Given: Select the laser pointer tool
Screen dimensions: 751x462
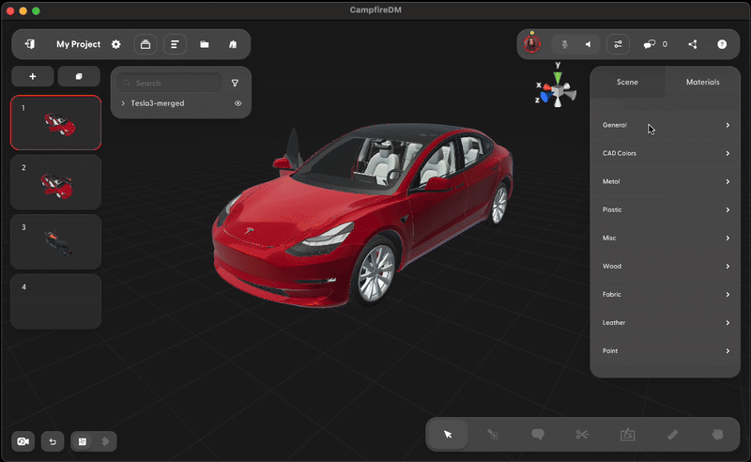Looking at the screenshot, I should 493,434.
